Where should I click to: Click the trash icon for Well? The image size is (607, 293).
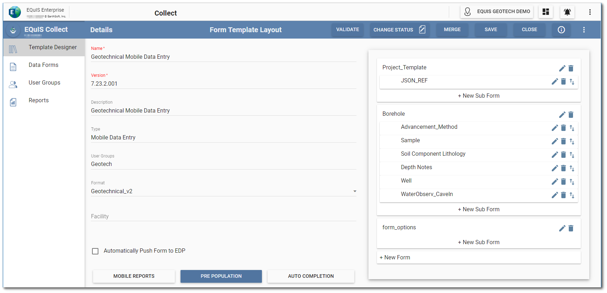[x=563, y=182]
